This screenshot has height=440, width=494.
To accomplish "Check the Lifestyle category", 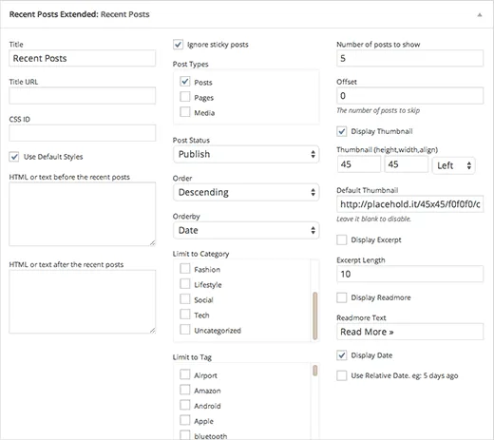I will point(185,284).
